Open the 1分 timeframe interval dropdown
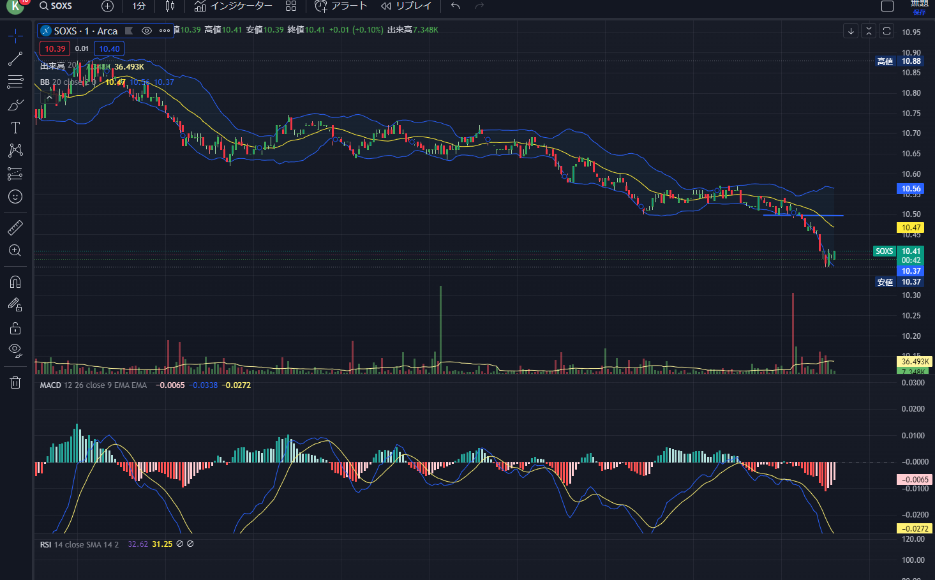This screenshot has height=580, width=935. click(x=138, y=6)
